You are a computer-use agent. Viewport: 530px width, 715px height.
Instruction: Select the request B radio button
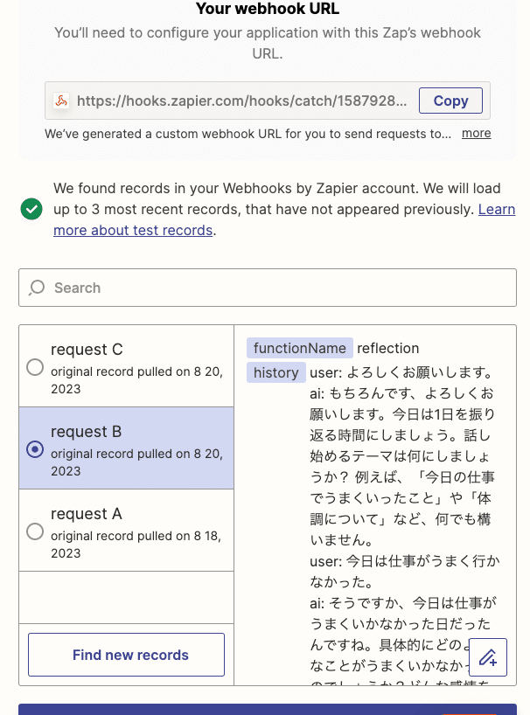pos(35,449)
